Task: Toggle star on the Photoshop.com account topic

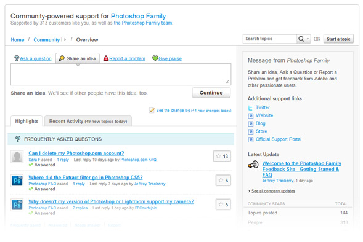Action: [x=219, y=156]
